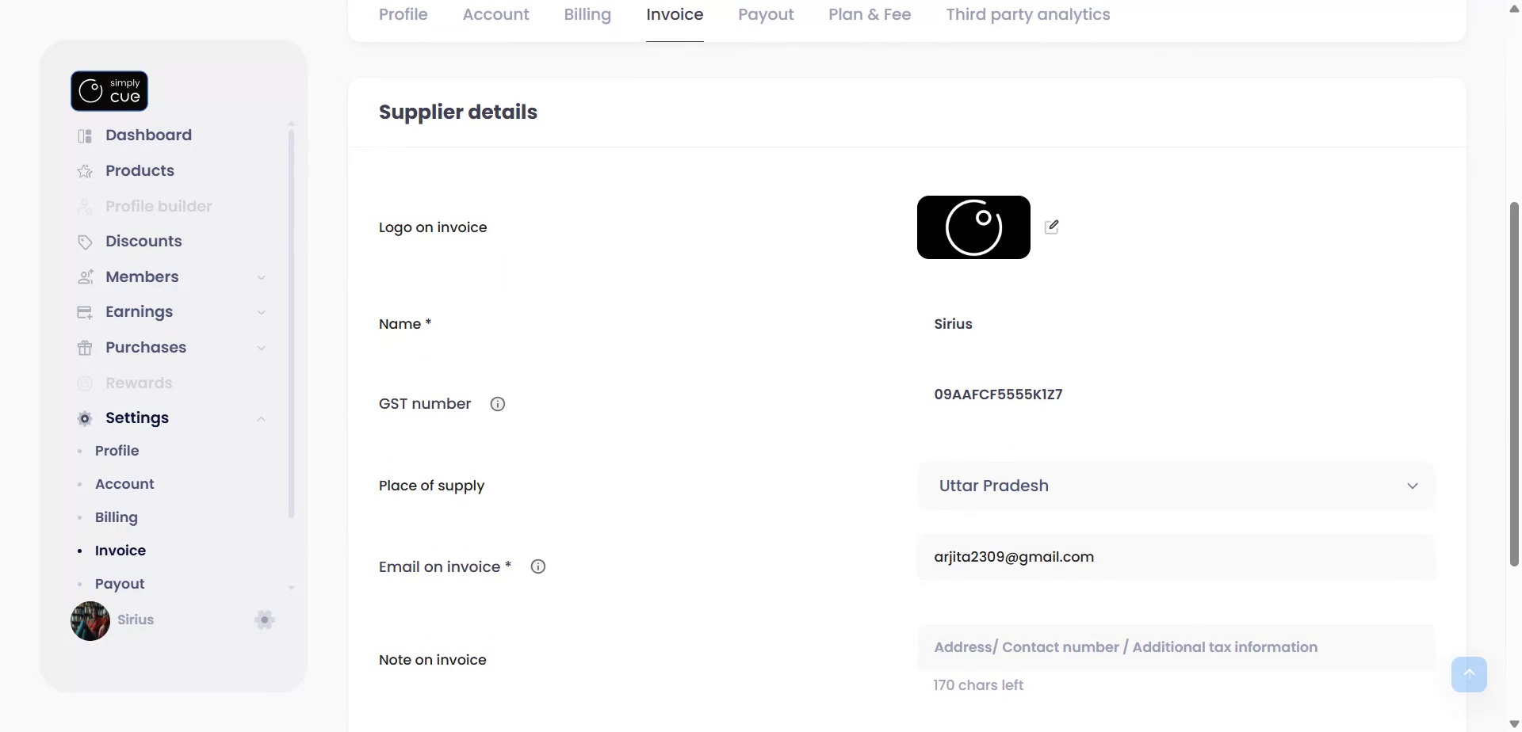Click the Dashboard icon in the sidebar
The width and height of the screenshot is (1522, 732).
tap(85, 135)
